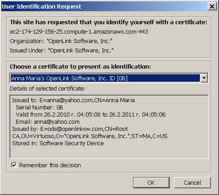Click the Issued to anna@yahoo.com line

(73, 100)
